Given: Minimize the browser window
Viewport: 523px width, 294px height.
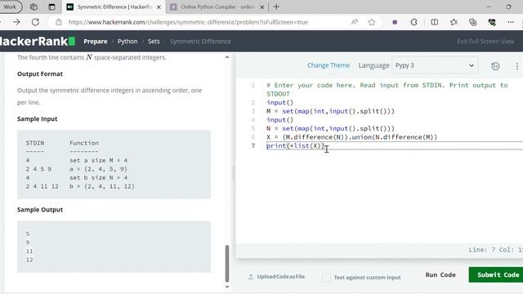Looking at the screenshot, I should point(489,7).
